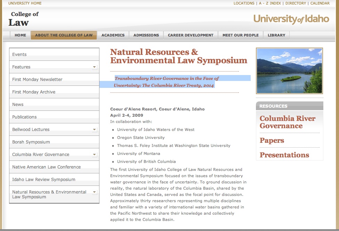Expand the Columbia River Governance sidebar arrow

tap(95, 155)
